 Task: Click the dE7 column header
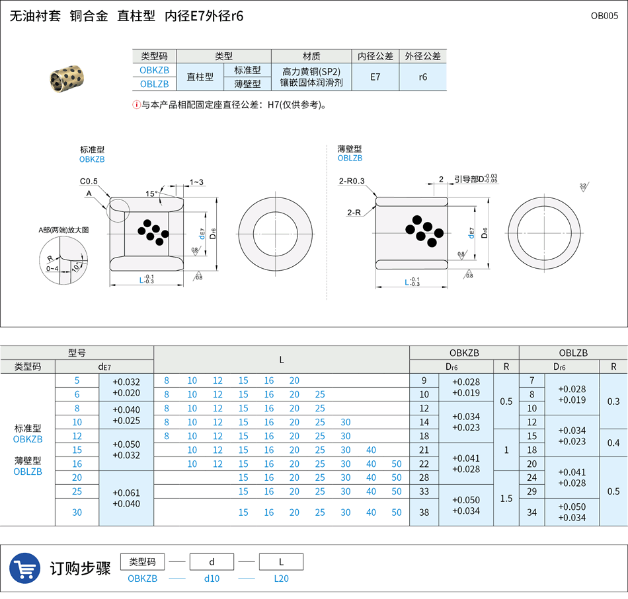104,367
